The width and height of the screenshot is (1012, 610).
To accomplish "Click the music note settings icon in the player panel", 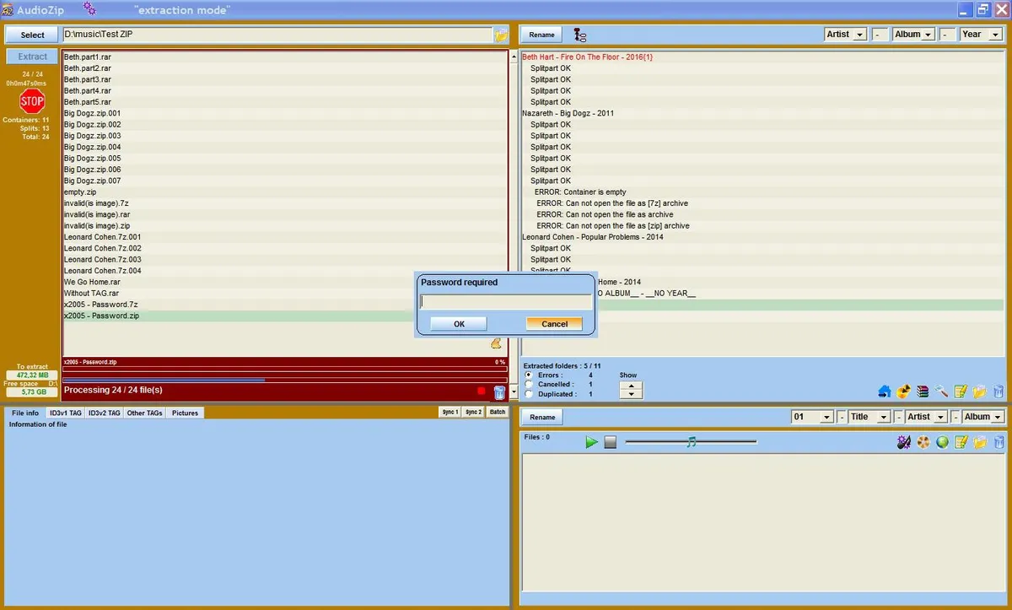I will click(904, 441).
